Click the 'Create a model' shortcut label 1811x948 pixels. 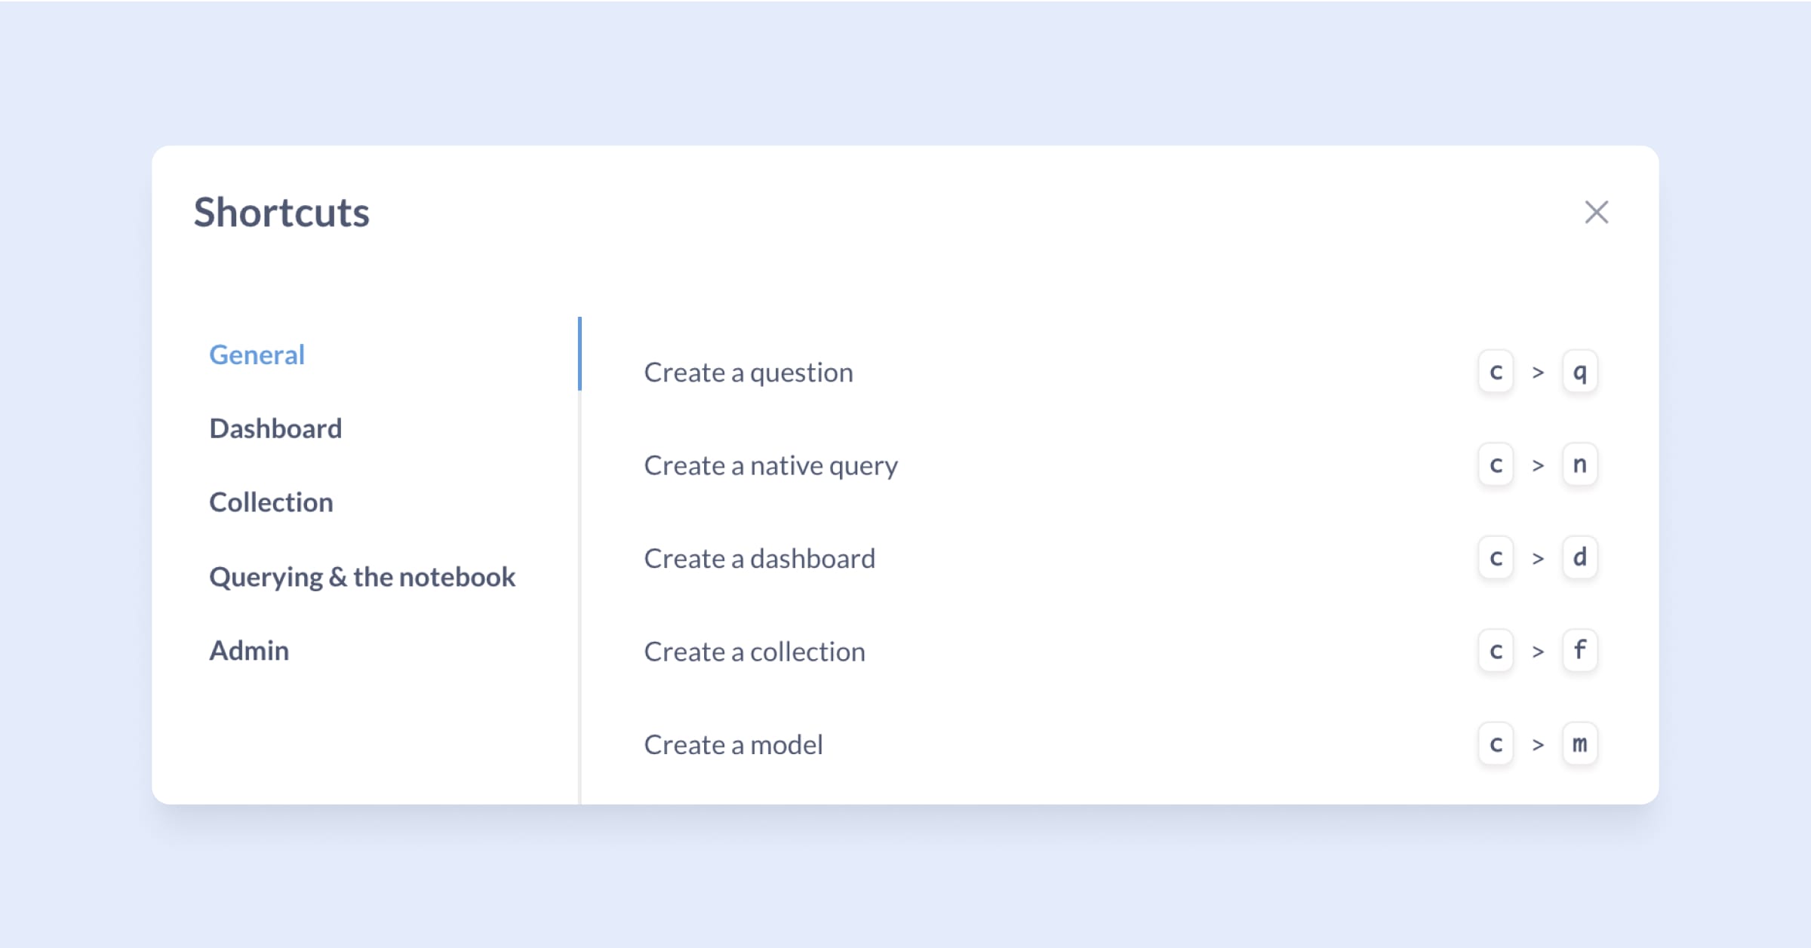[733, 745]
